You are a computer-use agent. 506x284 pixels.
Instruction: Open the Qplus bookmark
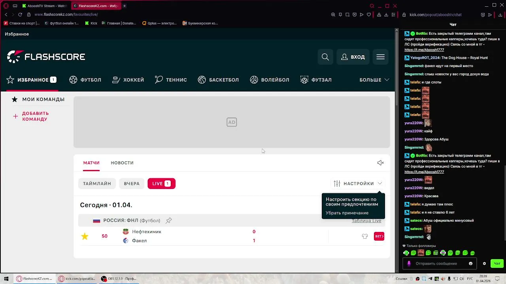159,23
